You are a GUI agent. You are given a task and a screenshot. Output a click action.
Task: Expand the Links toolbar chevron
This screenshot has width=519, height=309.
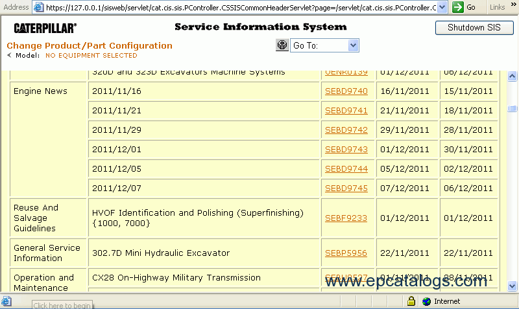tap(513, 7)
